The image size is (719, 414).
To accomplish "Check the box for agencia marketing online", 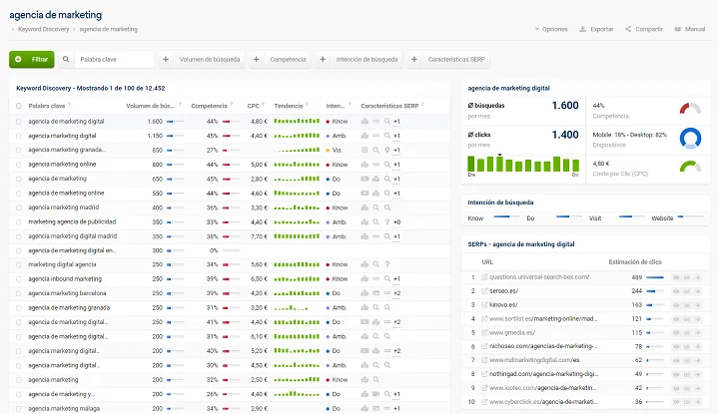I will pyautogui.click(x=19, y=165).
